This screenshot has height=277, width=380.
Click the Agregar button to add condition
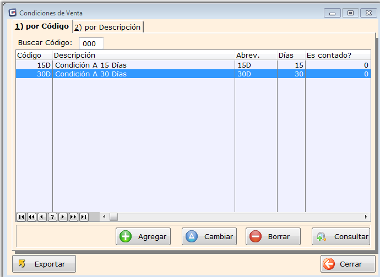tap(143, 236)
